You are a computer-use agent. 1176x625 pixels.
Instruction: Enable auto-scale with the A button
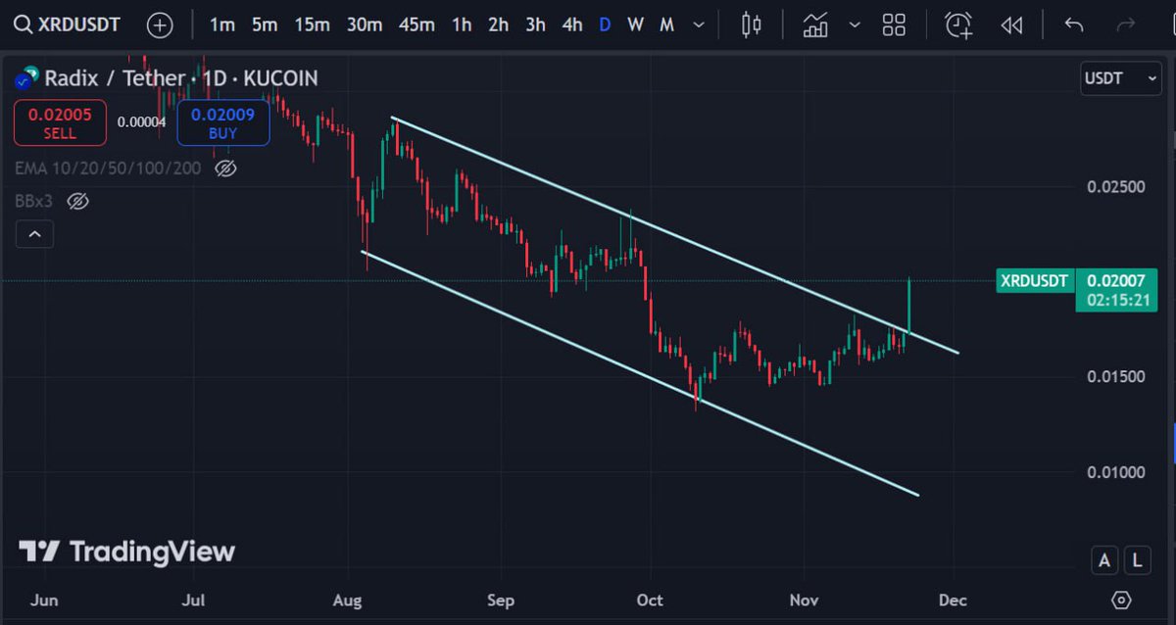pyautogui.click(x=1104, y=559)
